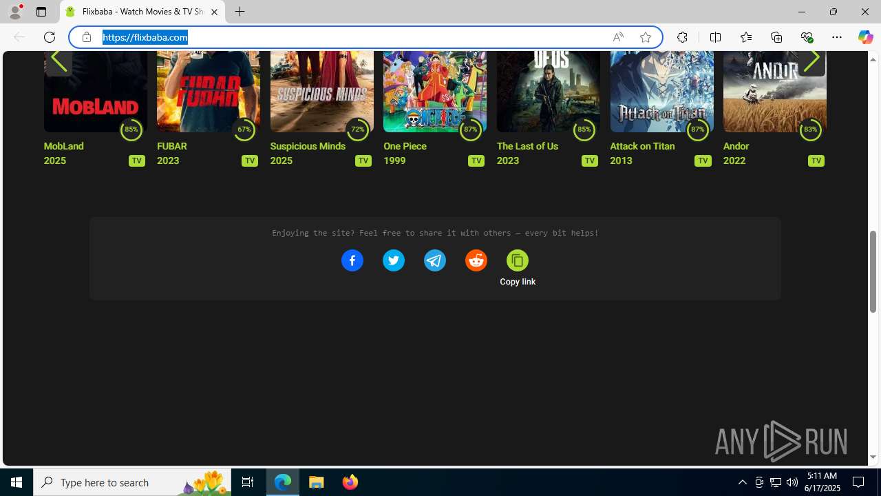Open tab actions menu
The height and width of the screenshot is (496, 881).
pyautogui.click(x=41, y=12)
